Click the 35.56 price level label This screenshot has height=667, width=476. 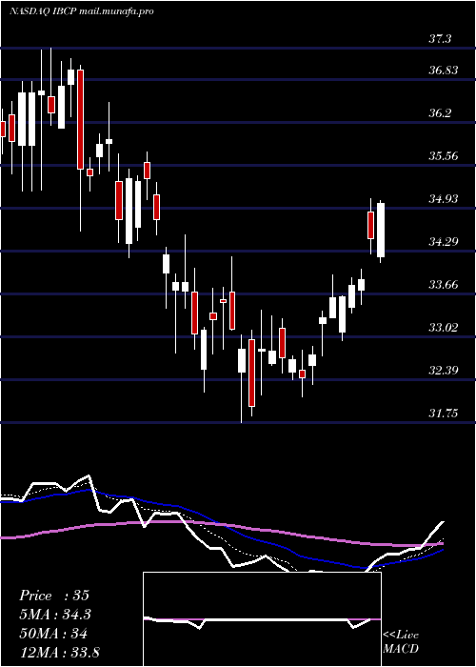444,155
